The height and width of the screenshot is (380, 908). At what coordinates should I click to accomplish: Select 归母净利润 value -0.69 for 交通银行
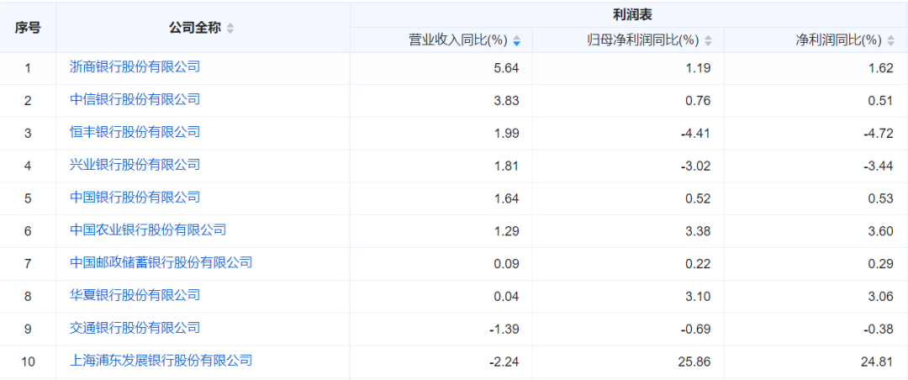click(696, 329)
